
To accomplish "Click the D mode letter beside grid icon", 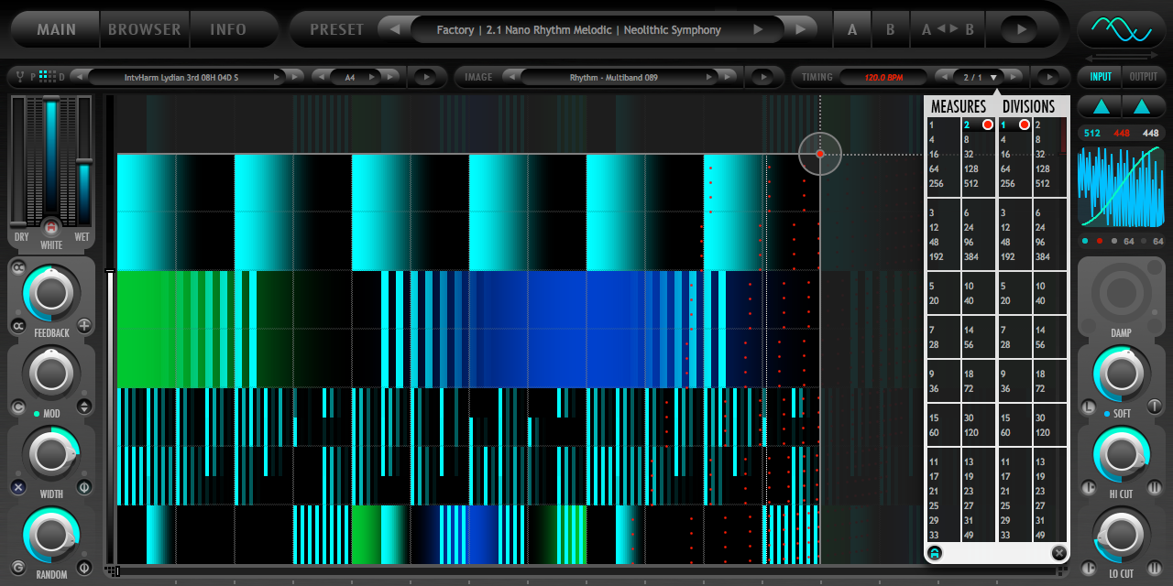I will click(x=62, y=77).
